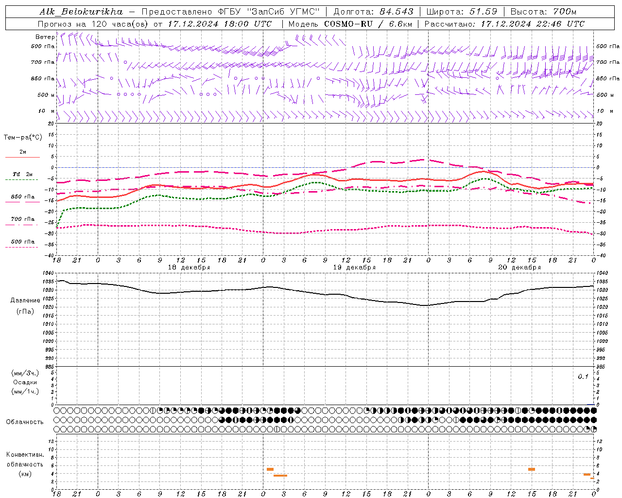Select the 'Td 2м' dew point legend entry
The height and width of the screenshot is (498, 622).
(x=22, y=174)
